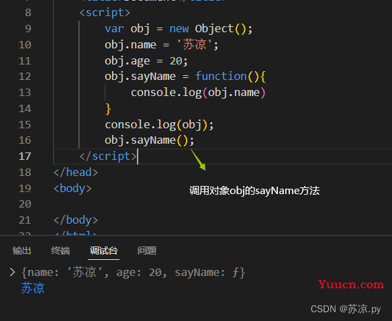Open the 问题 panel tab

(x=147, y=250)
